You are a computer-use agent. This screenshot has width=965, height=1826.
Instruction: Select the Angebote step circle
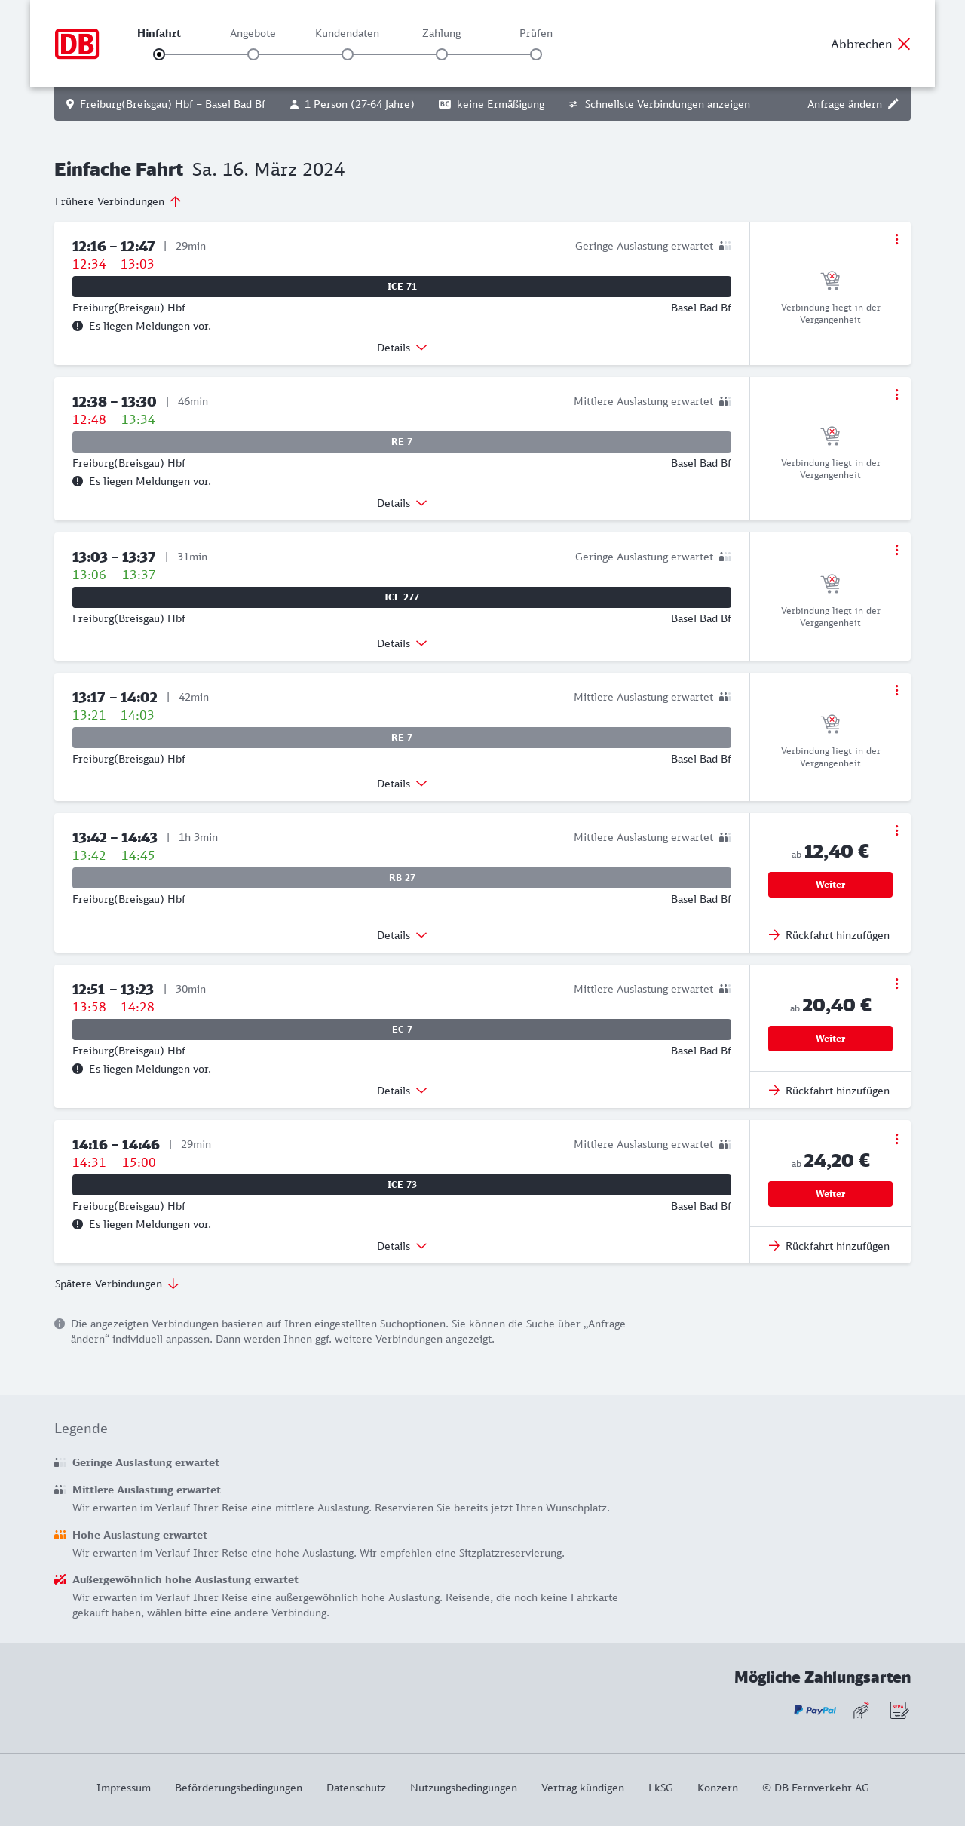click(x=253, y=54)
